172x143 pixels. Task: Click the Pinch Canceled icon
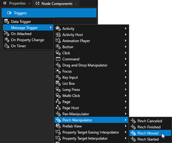pyautogui.click(x=133, y=121)
